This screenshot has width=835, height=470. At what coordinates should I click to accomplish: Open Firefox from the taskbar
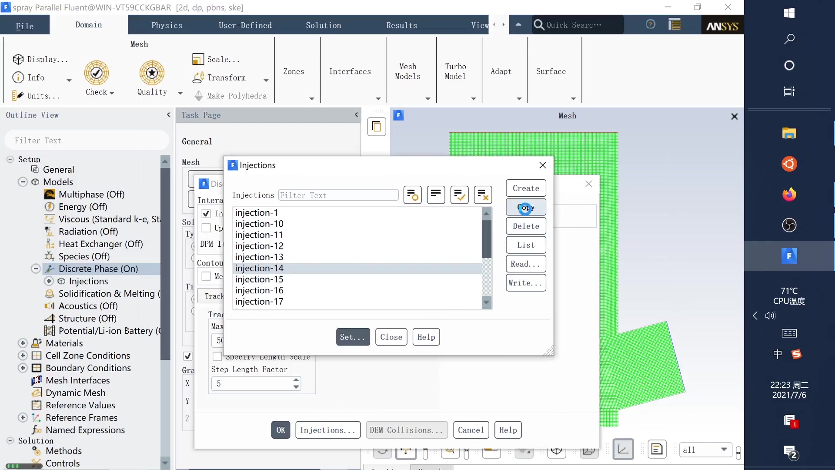pos(789,195)
